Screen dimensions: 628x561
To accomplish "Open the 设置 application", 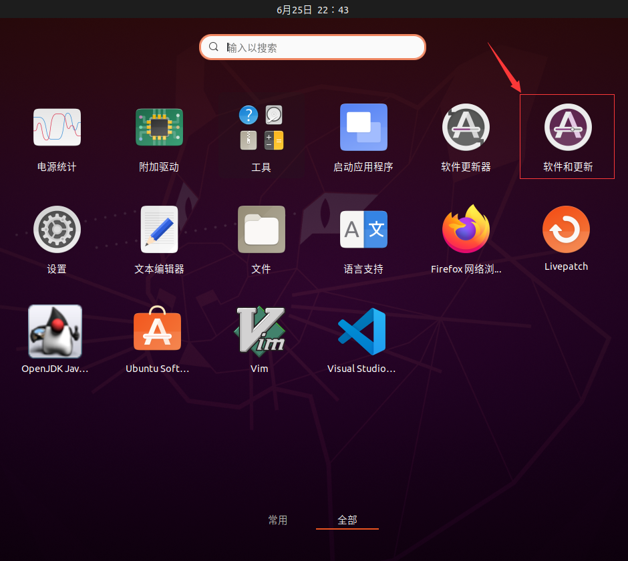I will tap(57, 238).
